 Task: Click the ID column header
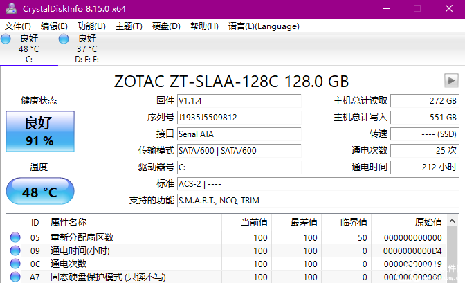point(35,222)
